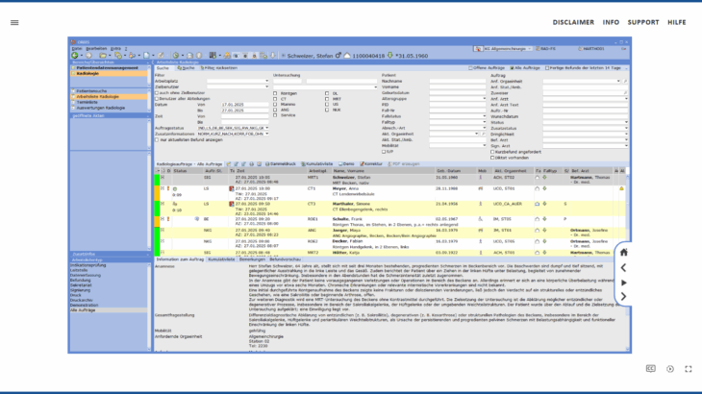702x394 pixels.
Task: Click the green back arrow in toolbar
Action: tap(75, 56)
